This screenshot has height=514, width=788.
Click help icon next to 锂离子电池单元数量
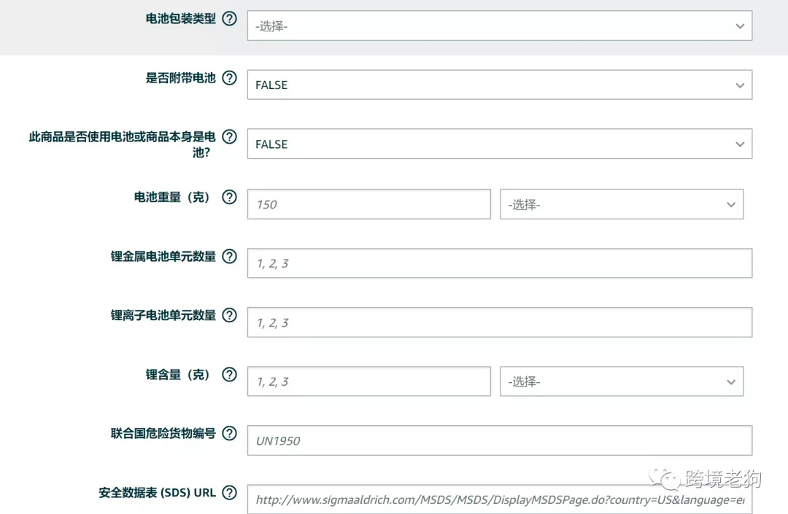point(230,315)
